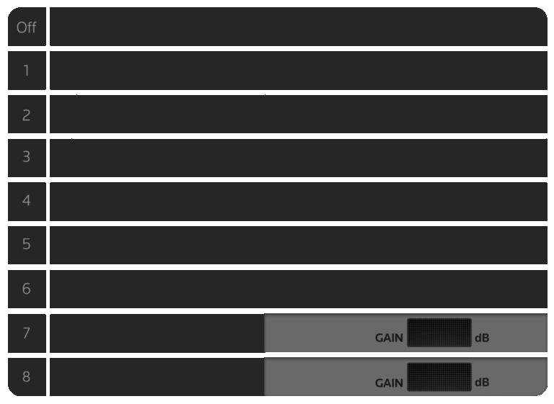Select slot number 2 button
Viewport: 554px width, 404px height.
click(27, 115)
